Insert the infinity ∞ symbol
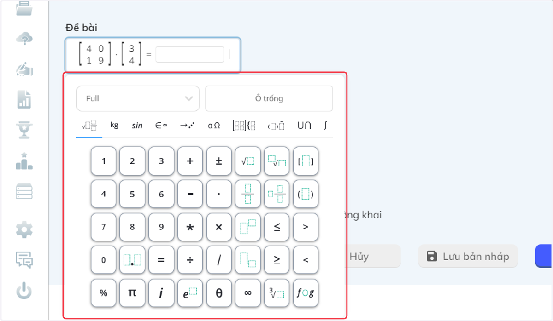The image size is (553, 321). click(248, 293)
